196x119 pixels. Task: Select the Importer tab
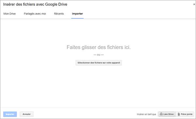pyautogui.click(x=77, y=14)
